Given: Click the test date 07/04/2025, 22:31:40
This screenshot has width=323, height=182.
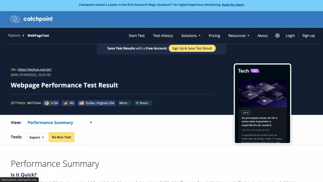Looking at the screenshot, I should (x=35, y=75).
